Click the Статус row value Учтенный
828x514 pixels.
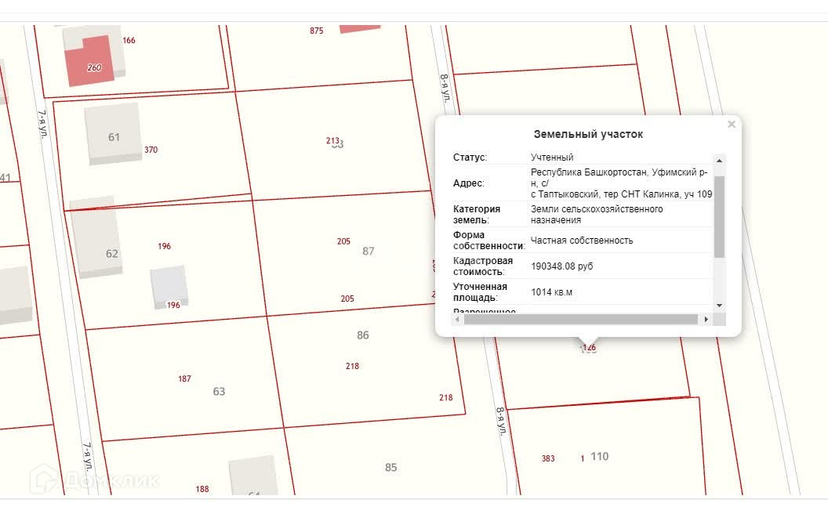point(552,157)
